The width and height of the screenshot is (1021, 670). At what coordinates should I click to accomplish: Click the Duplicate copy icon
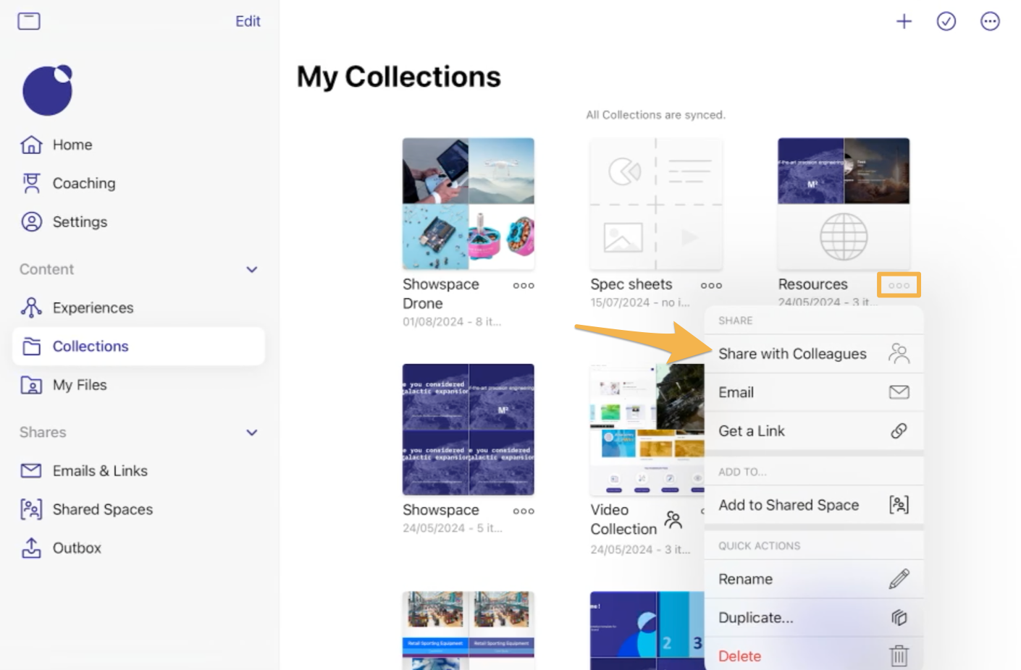click(899, 617)
